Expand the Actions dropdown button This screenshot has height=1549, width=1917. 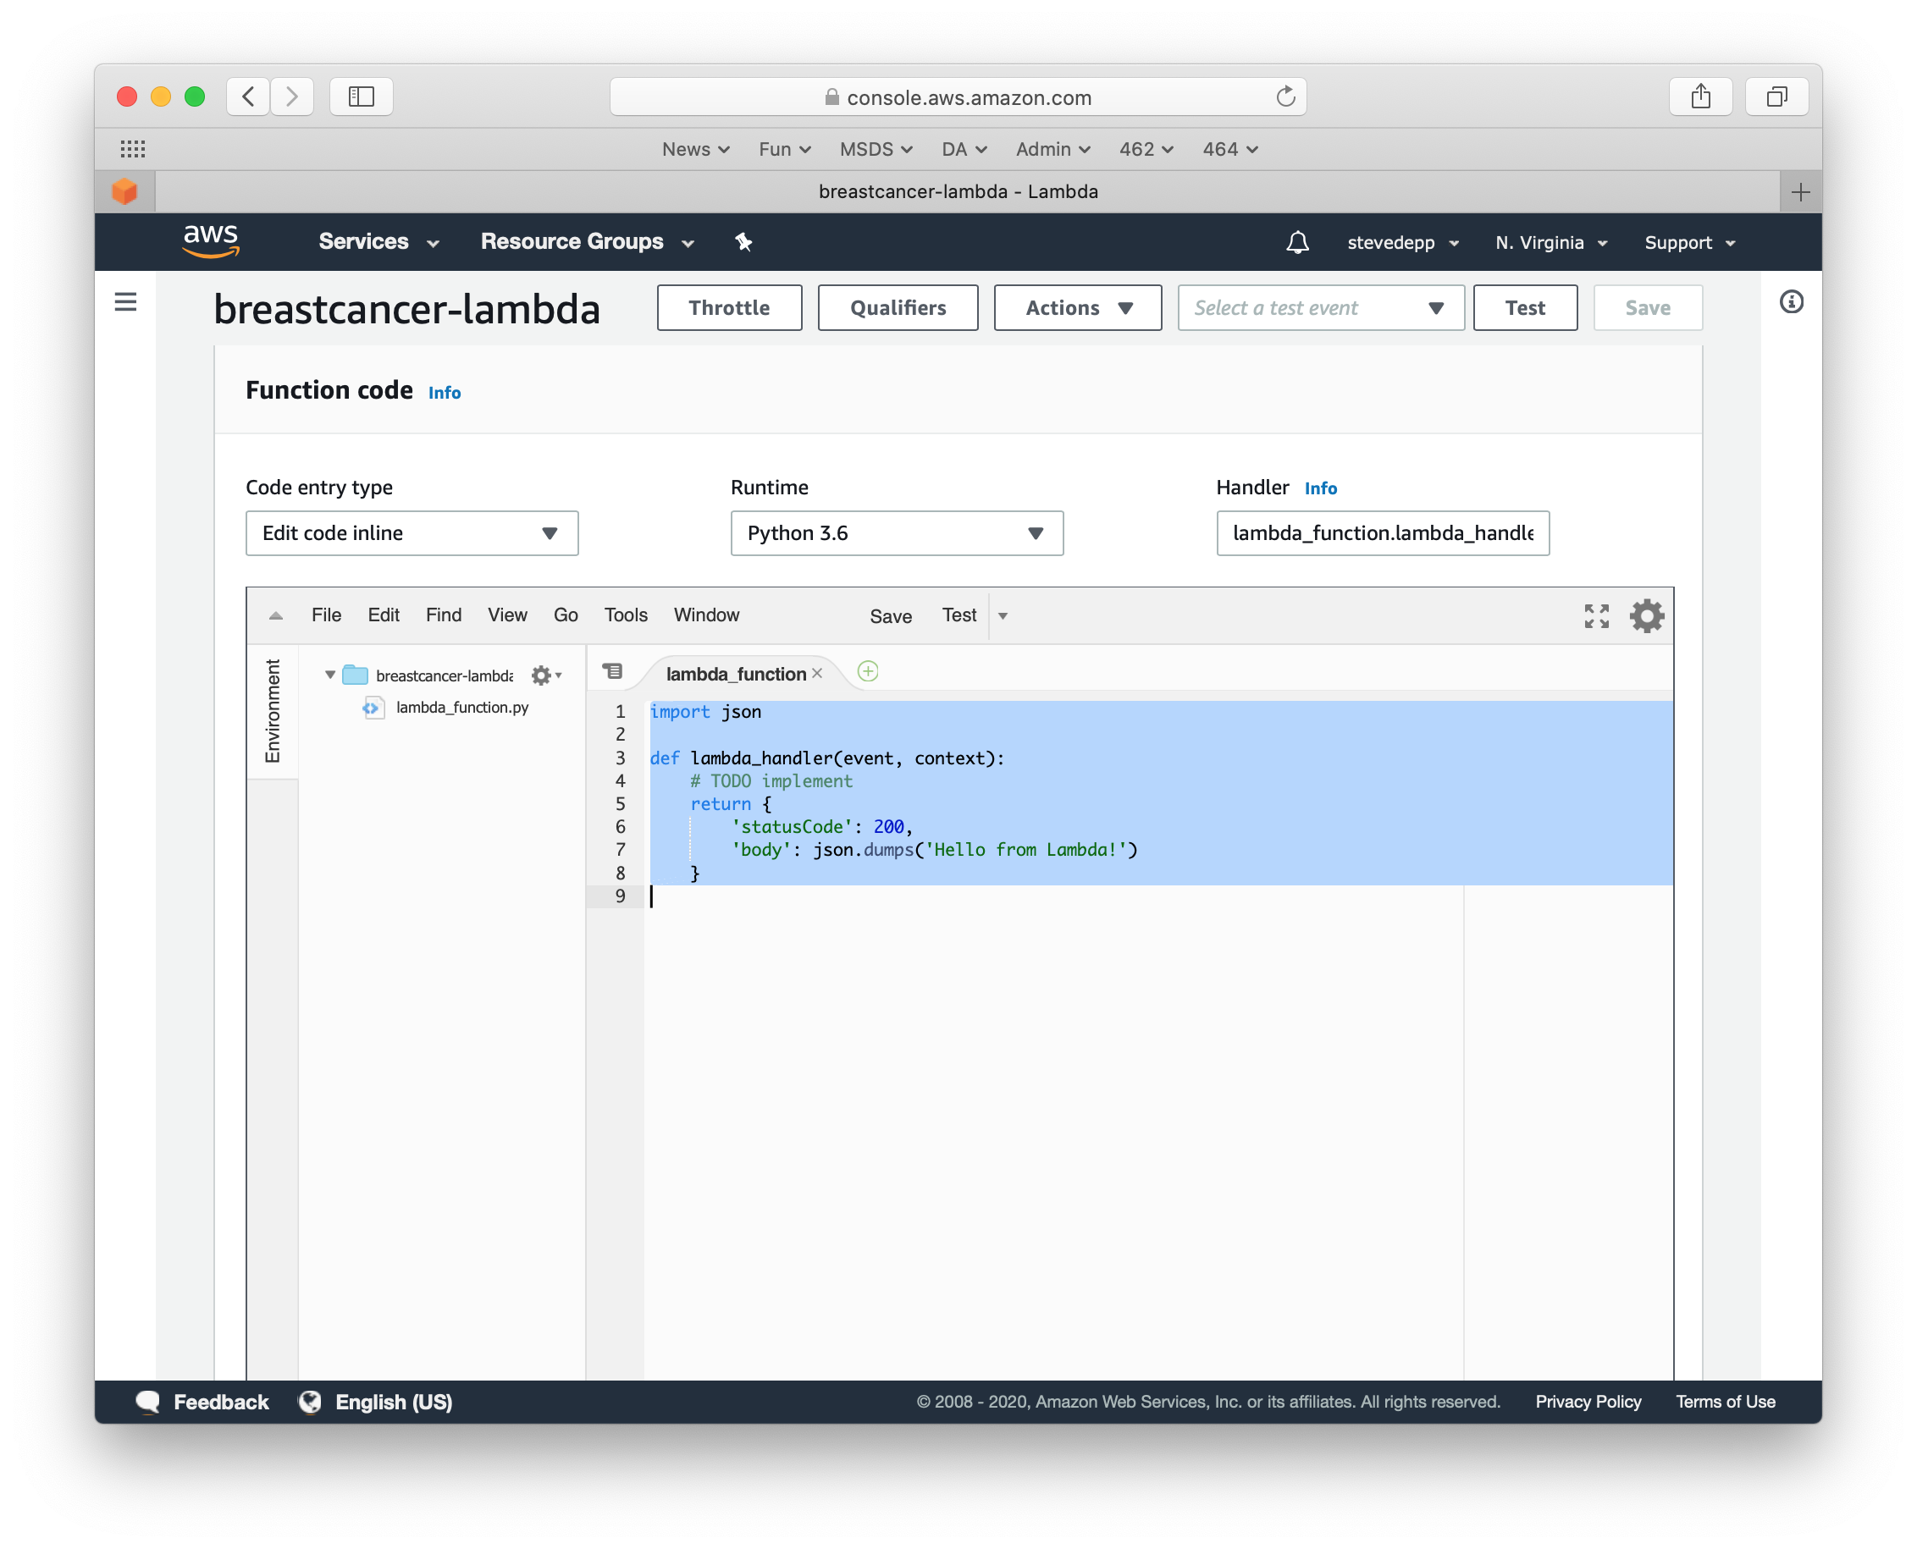(1077, 308)
